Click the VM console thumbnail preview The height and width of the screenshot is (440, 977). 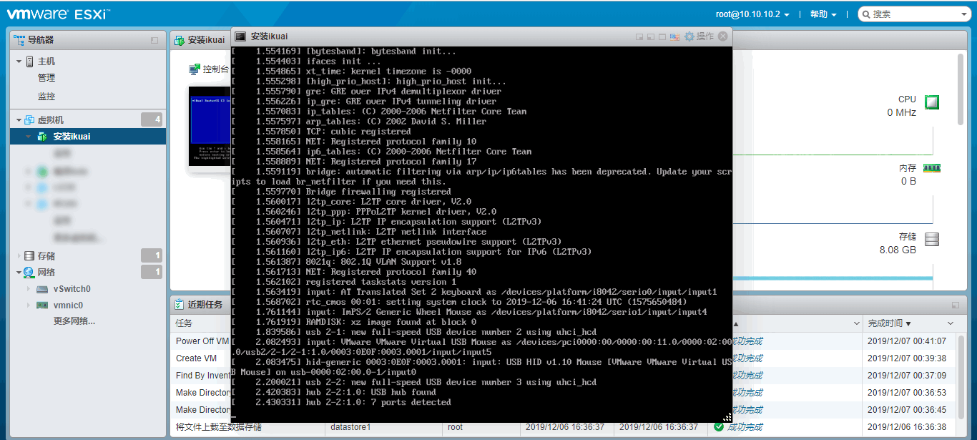click(x=210, y=126)
